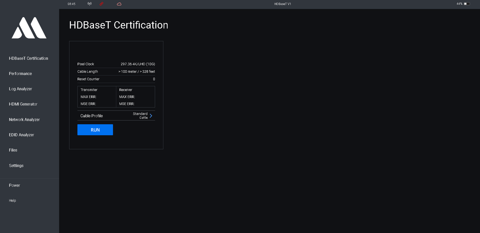Image resolution: width=480 pixels, height=233 pixels.
Task: Click the Transmitter column header
Action: (89, 90)
